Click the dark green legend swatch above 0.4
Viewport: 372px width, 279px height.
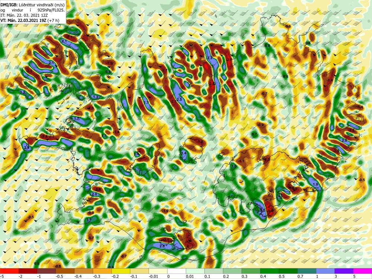point(269,271)
